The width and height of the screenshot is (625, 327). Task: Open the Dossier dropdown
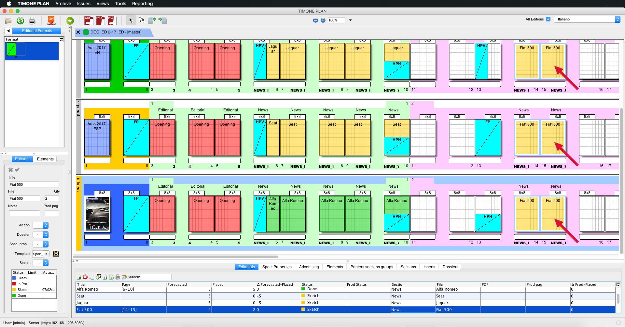(x=41, y=234)
